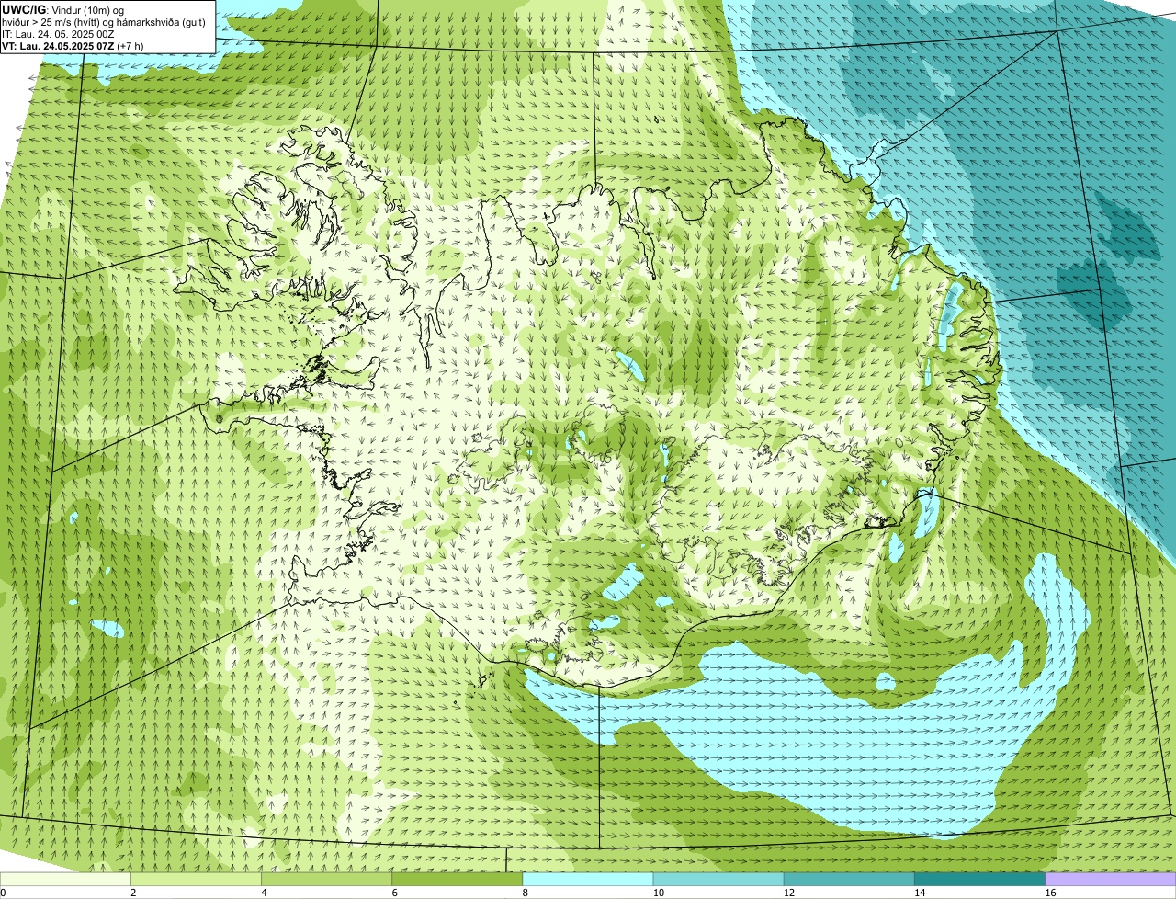Image resolution: width=1176 pixels, height=899 pixels.
Task: Click the 10–12 turquoise legend swatch
Action: pos(718,880)
